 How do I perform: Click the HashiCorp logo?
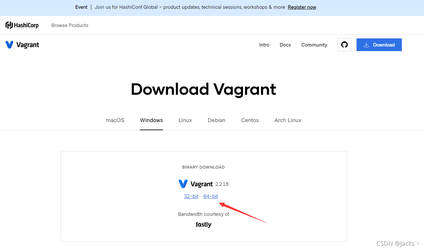22,25
